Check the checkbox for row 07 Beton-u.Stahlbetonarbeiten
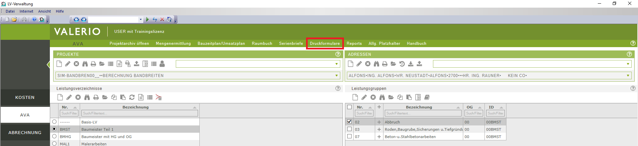The width and height of the screenshot is (638, 146). (349, 136)
